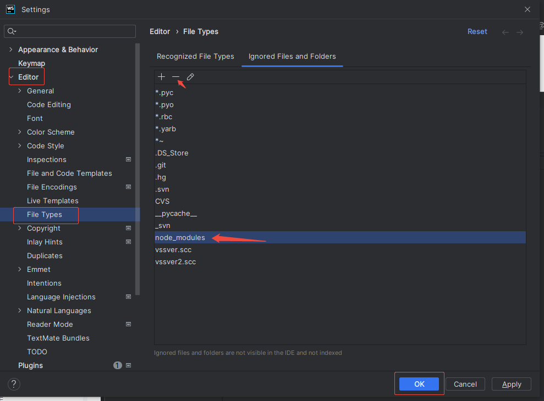Image resolution: width=544 pixels, height=401 pixels.
Task: Expand Appearance & Behavior section
Action: click(11, 49)
